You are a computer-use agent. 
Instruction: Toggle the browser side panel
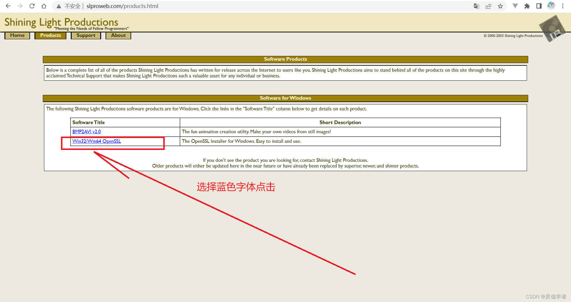(539, 6)
